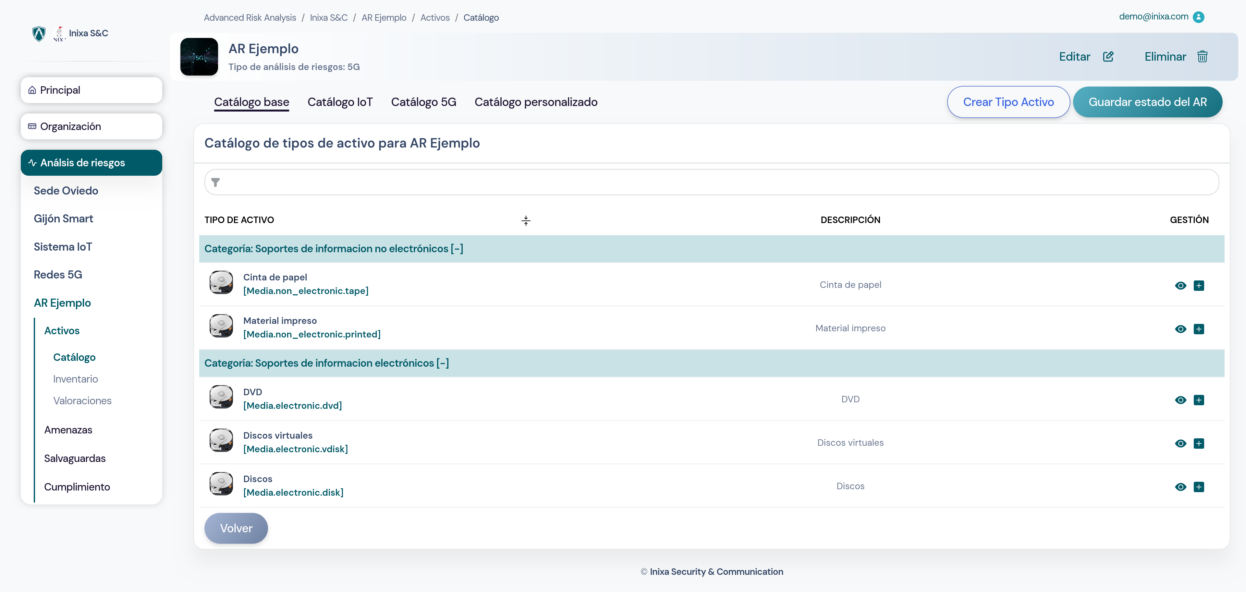The image size is (1246, 592).
Task: Click the filter funnel icon
Action: point(216,182)
